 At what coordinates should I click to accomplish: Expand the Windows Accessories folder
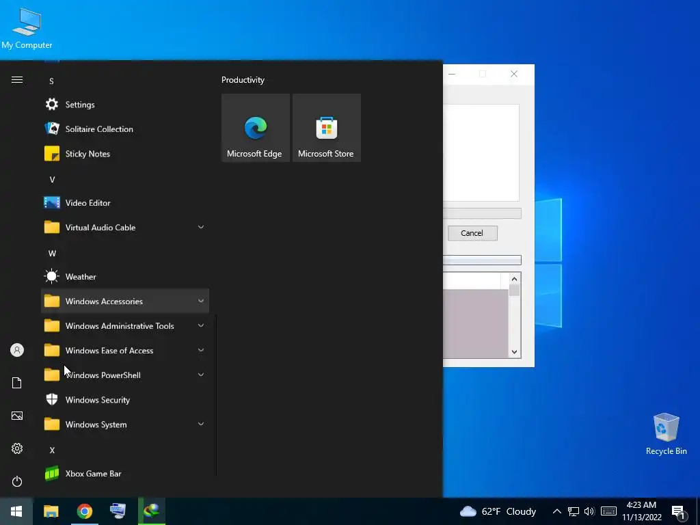(125, 301)
